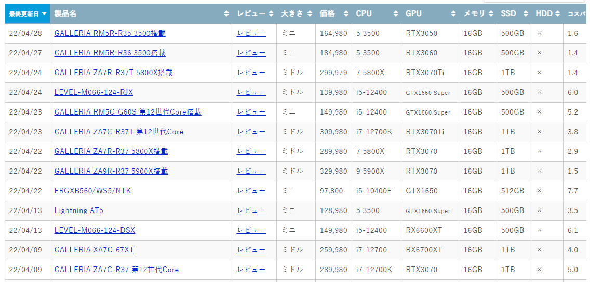Open GALLERIA RM5R-R36 3500搭載 product link
Image resolution: width=590 pixels, height=282 pixels.
click(x=110, y=53)
